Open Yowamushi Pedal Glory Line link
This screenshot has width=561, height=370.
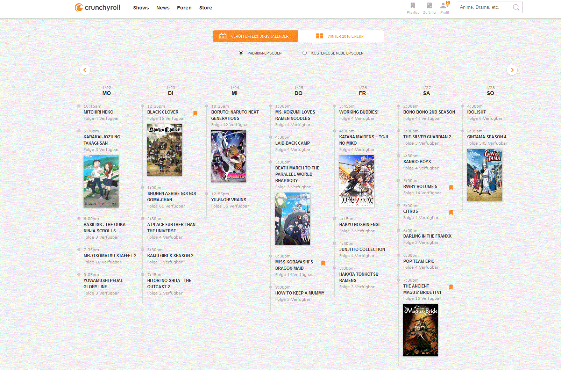[103, 284]
